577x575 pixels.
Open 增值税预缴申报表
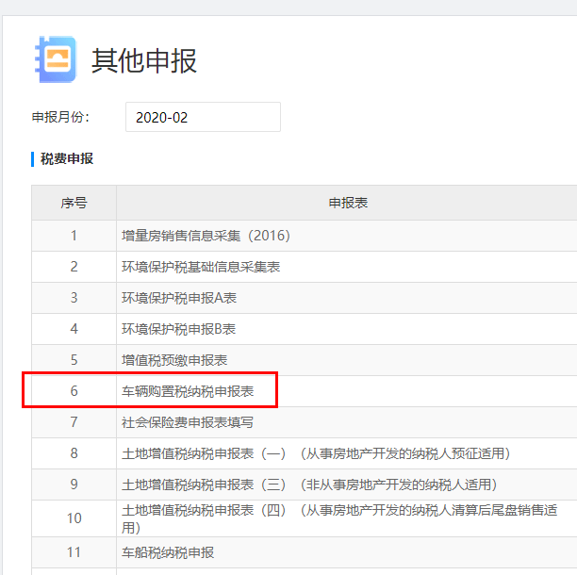pyautogui.click(x=174, y=360)
